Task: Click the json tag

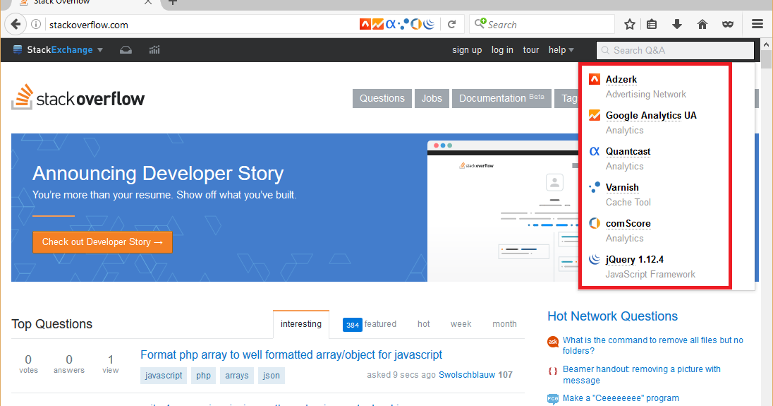Action: (271, 376)
